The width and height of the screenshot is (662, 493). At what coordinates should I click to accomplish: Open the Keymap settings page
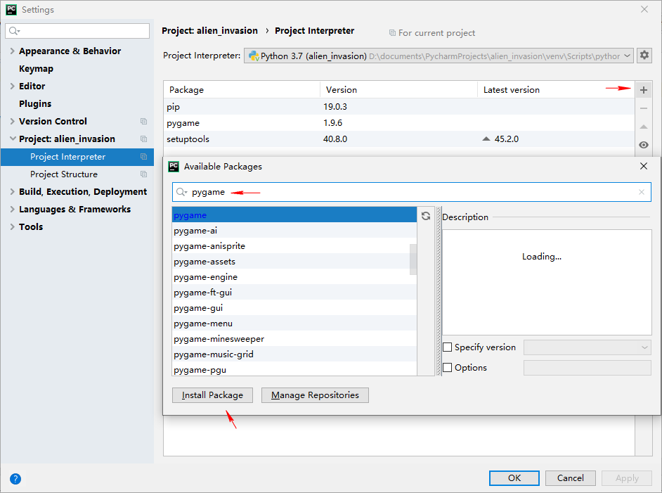pyautogui.click(x=37, y=68)
